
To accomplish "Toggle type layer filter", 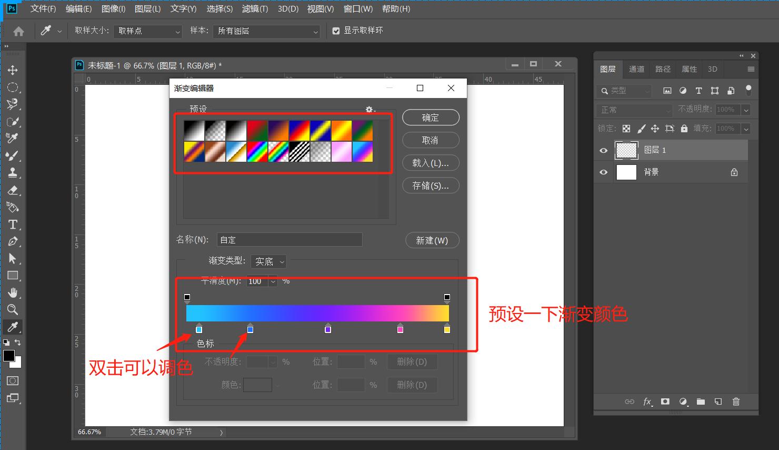I will 698,91.
